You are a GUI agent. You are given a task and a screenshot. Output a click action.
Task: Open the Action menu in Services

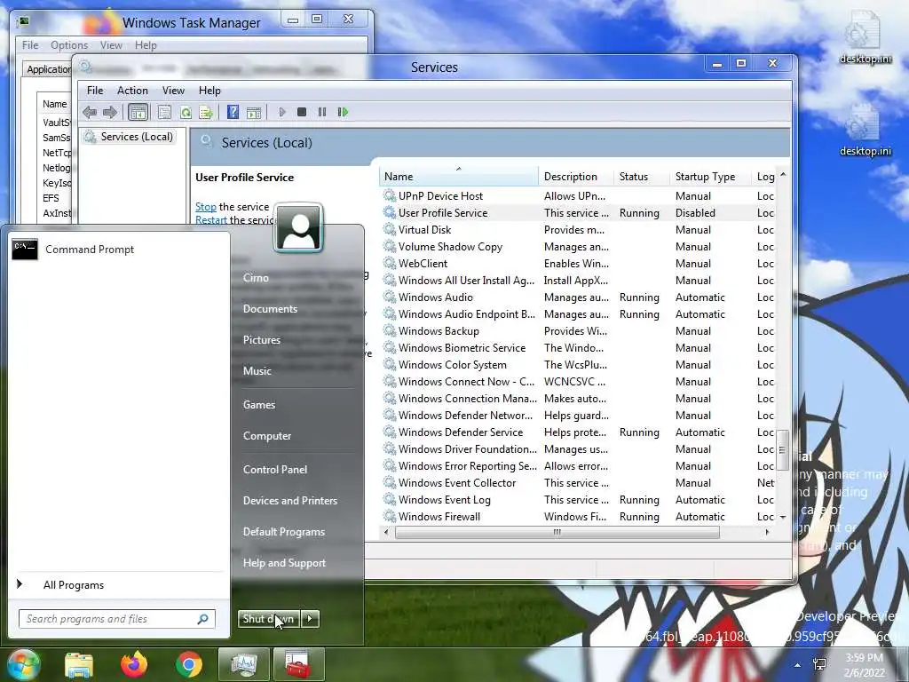pyautogui.click(x=132, y=91)
